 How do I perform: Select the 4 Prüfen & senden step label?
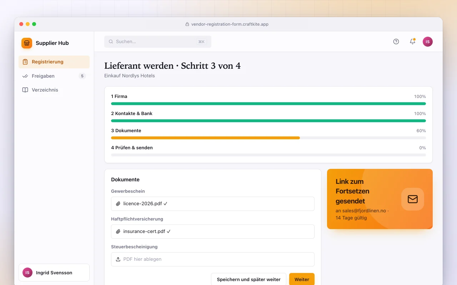[x=132, y=148]
